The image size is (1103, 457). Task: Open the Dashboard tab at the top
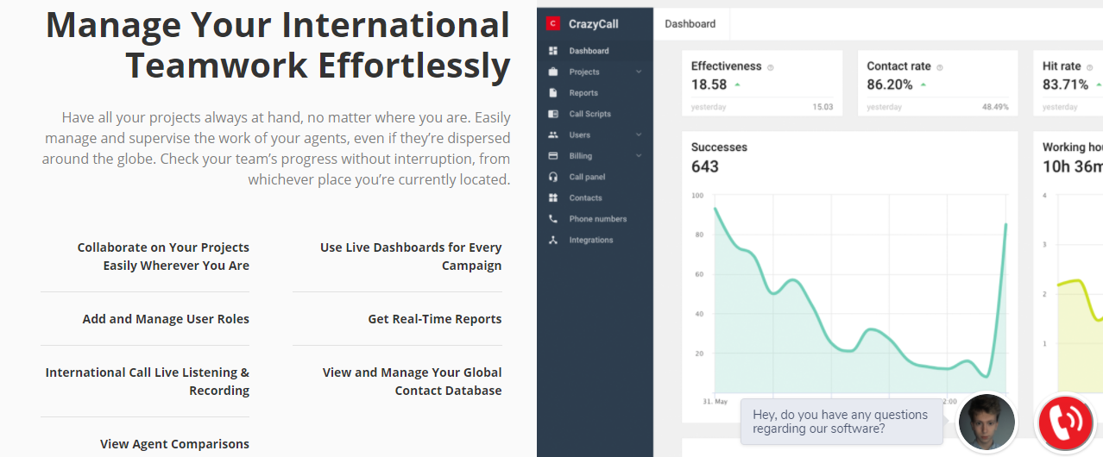(x=690, y=24)
